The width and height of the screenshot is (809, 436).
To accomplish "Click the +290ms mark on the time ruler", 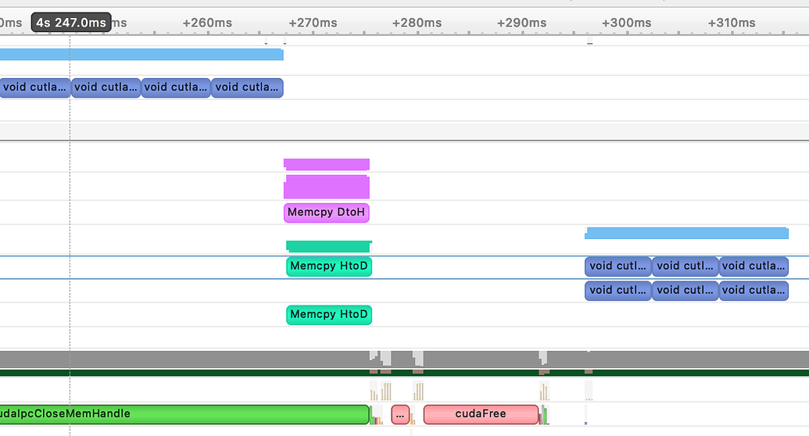I will pos(522,23).
